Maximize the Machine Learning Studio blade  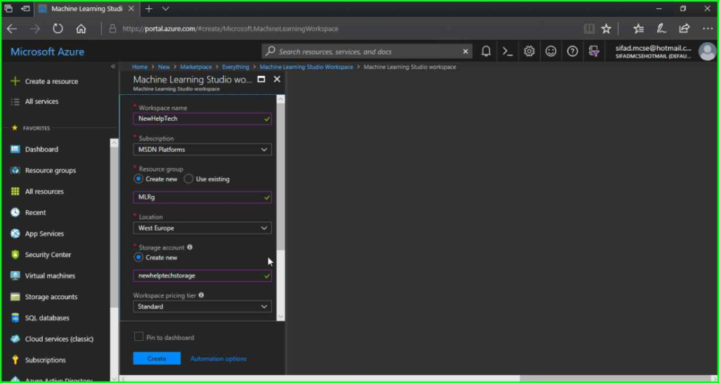[261, 79]
